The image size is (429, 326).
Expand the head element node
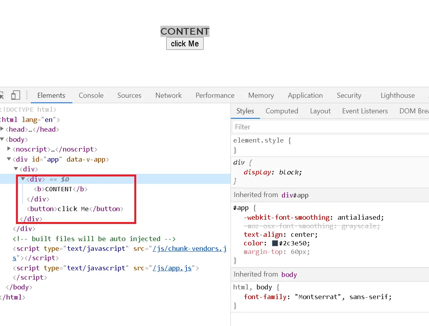click(2, 129)
